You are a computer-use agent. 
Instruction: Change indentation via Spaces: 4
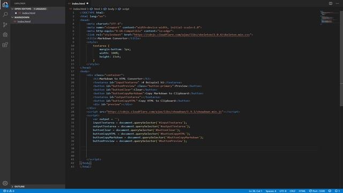(271, 191)
